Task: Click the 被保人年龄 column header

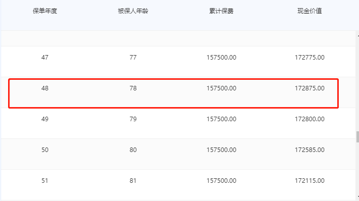Action: tap(133, 11)
